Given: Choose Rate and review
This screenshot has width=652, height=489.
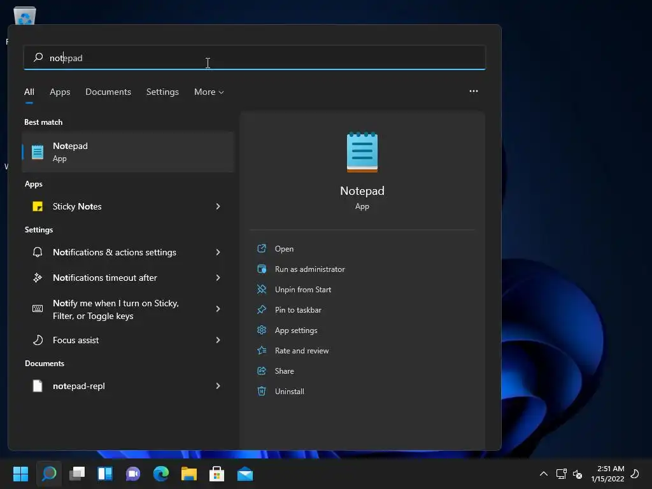Looking at the screenshot, I should pyautogui.click(x=301, y=351).
